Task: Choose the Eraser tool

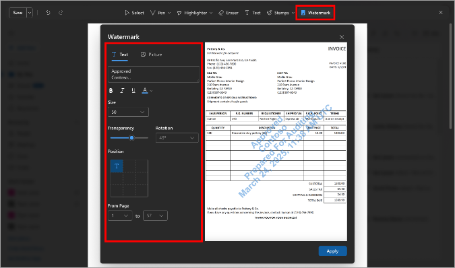Action: [x=229, y=13]
